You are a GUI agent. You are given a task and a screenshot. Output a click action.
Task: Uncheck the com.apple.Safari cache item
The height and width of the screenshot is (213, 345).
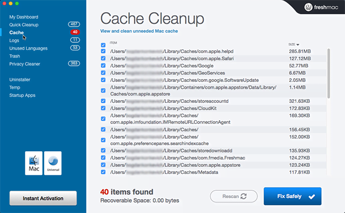[x=103, y=58]
